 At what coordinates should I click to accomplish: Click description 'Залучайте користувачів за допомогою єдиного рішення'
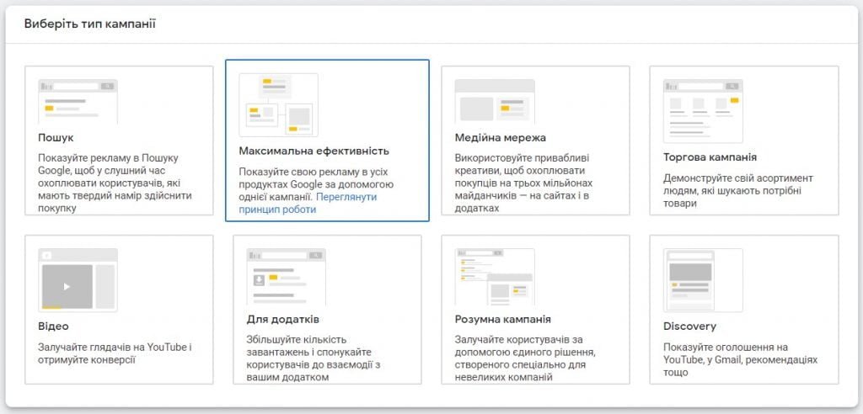pos(526,358)
